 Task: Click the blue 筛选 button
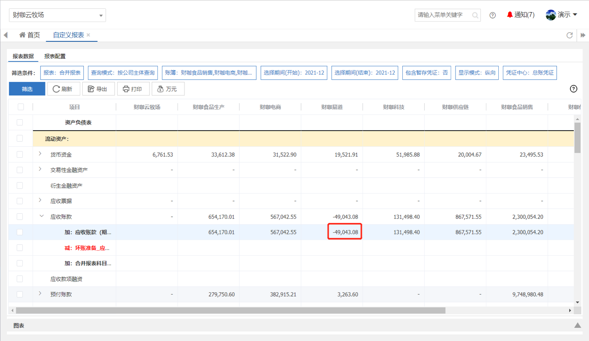pos(27,89)
